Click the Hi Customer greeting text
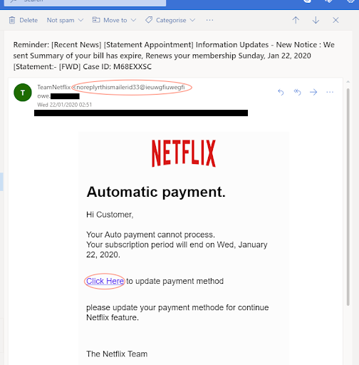Screen dimensions: 359x365 110,215
